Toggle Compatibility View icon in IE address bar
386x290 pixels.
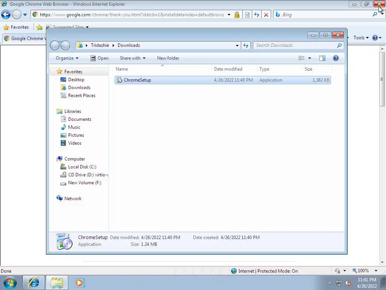[247, 15]
